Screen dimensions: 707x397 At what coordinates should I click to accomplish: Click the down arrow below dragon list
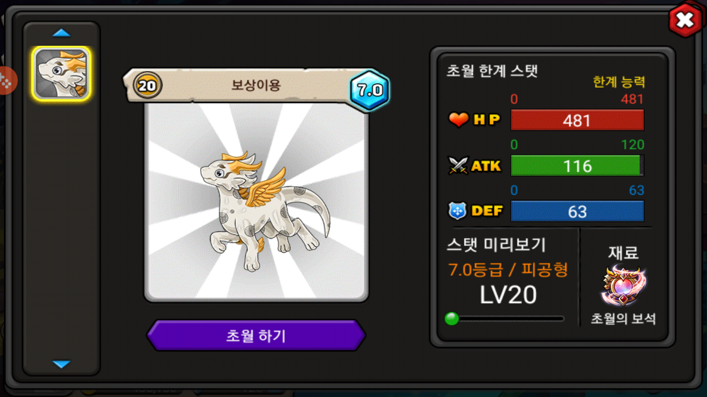[x=61, y=364]
